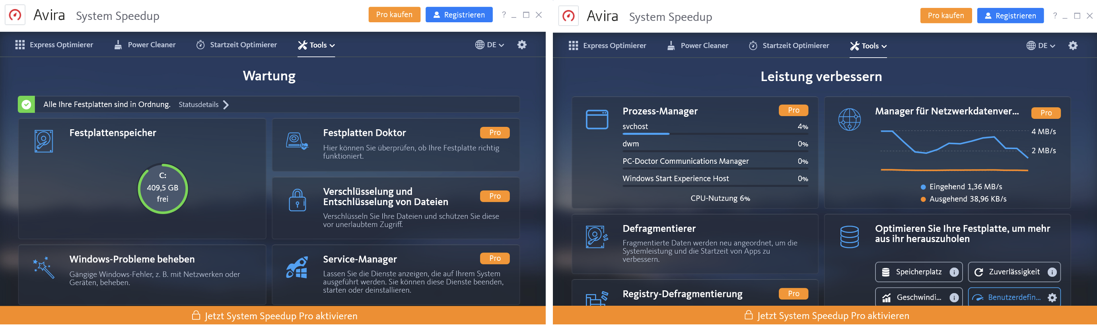Click help question mark in left window
1097x326 pixels.
(504, 14)
